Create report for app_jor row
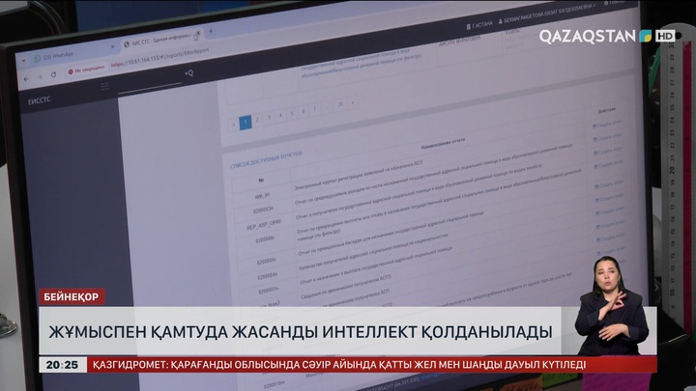Viewport: 696px width, 391px height. point(607,125)
